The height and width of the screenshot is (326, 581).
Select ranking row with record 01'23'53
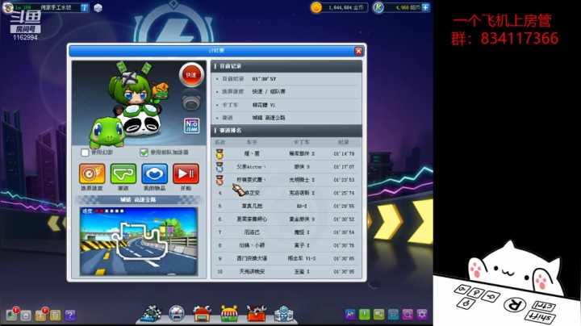coord(286,180)
